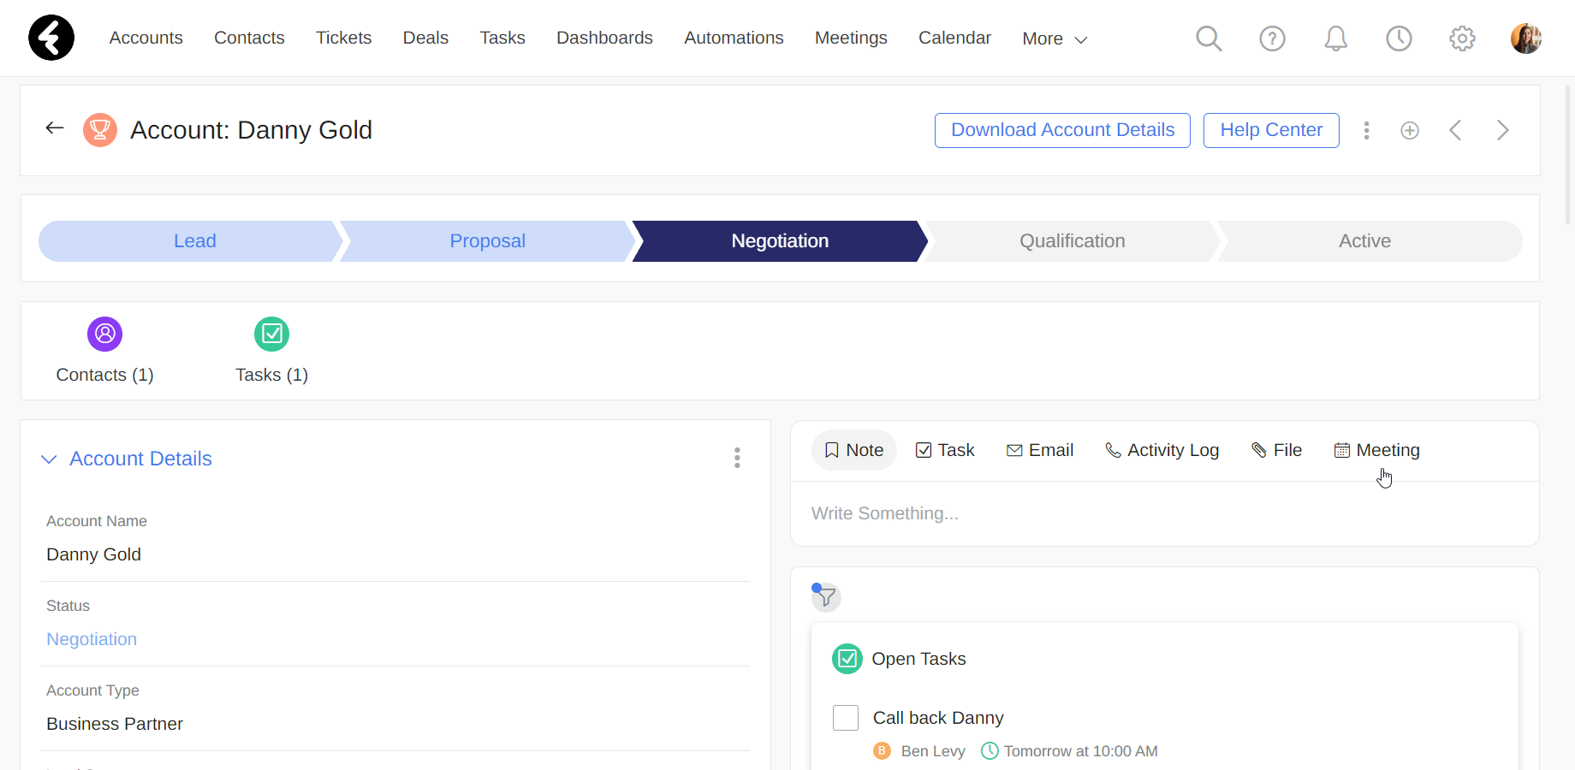Switch to the Activity Log tab
Screen dimensions: 1575x770
[1162, 450]
